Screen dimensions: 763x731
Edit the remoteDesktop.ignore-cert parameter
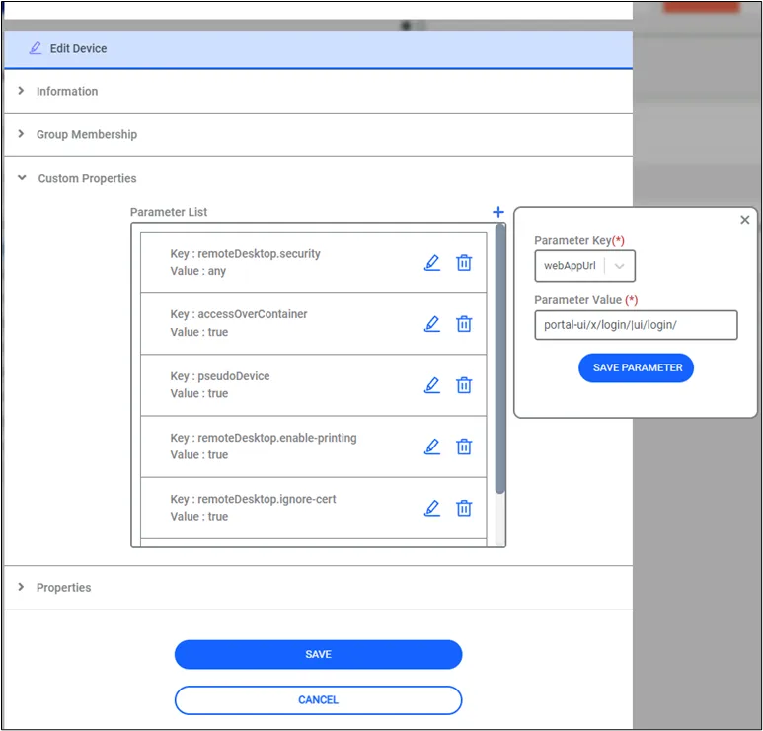coord(432,508)
